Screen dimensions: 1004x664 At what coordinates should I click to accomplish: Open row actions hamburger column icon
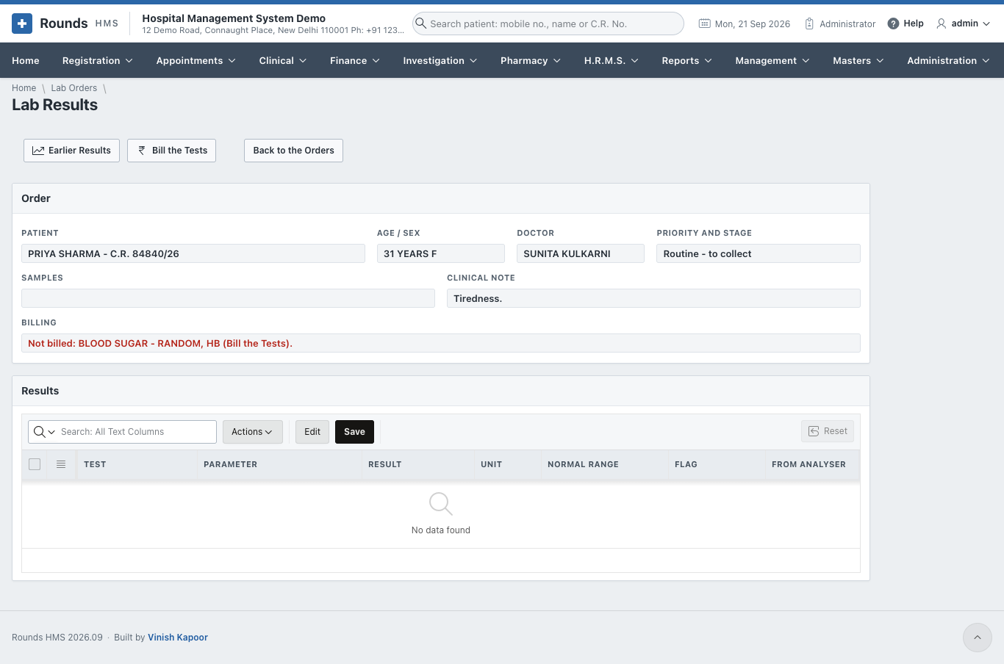coord(61,464)
